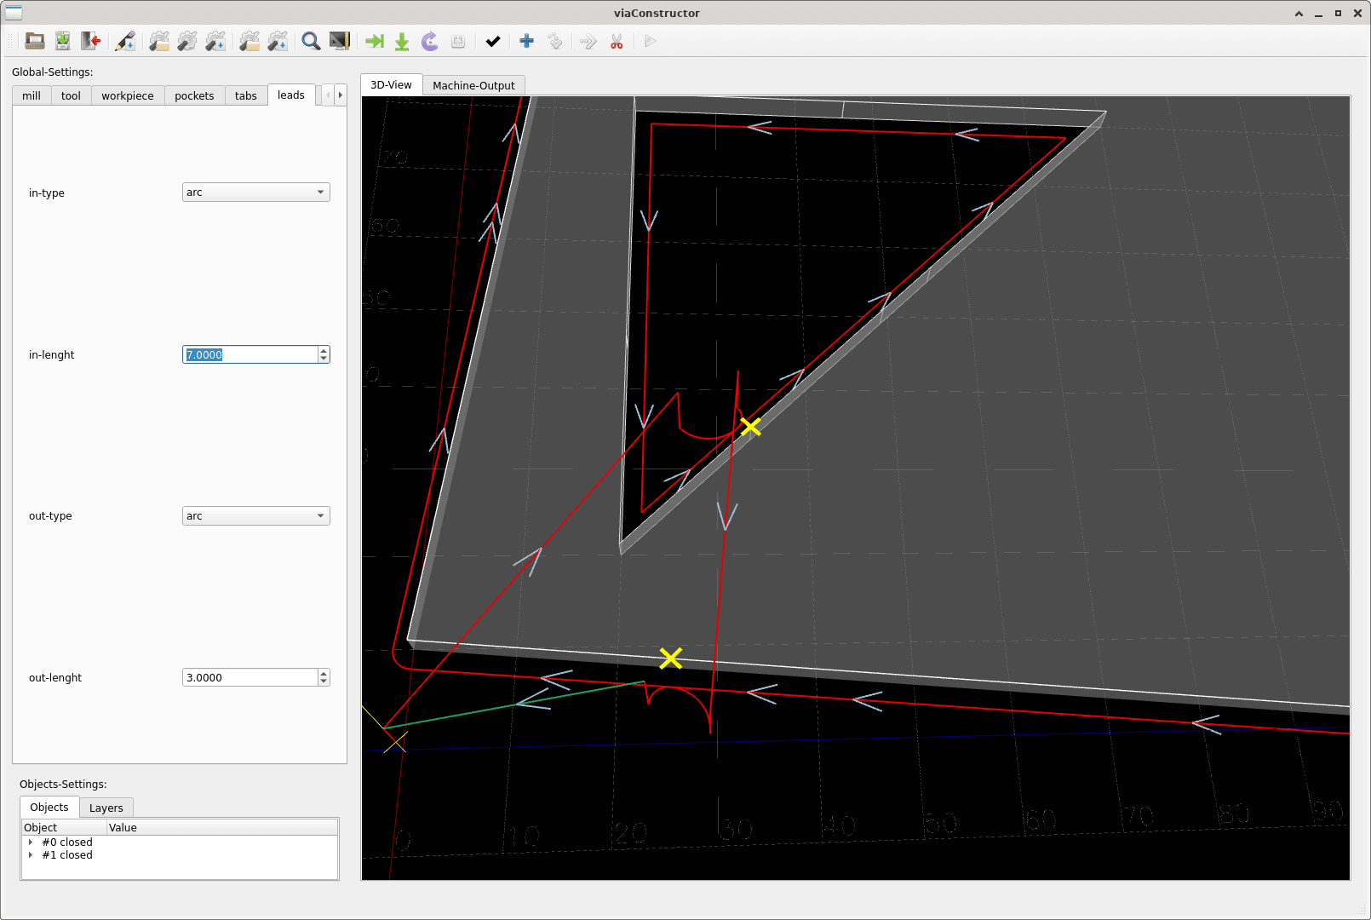Click the pencil edit icon
Viewport: 1371px width, 920px height.
click(125, 41)
